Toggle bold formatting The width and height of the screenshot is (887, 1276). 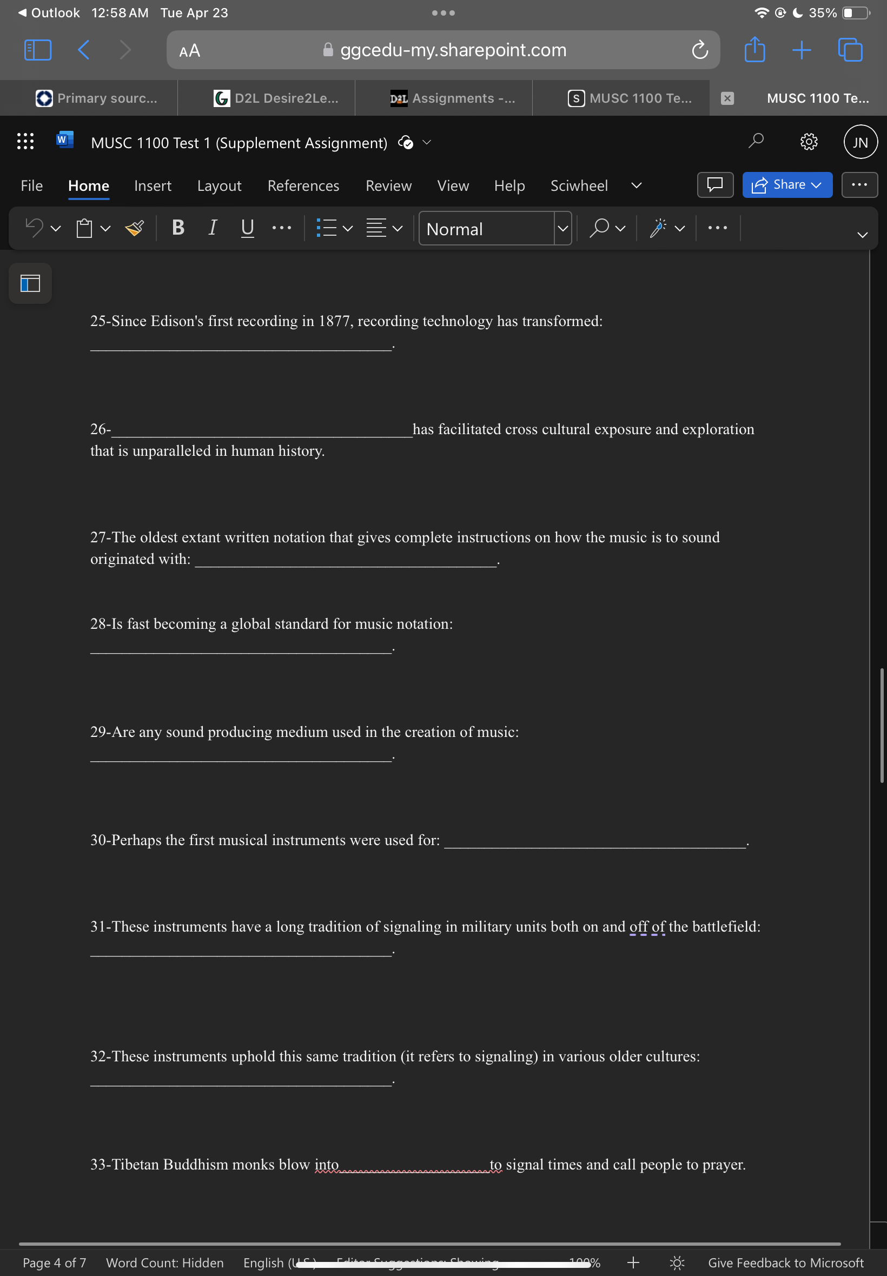click(x=178, y=228)
